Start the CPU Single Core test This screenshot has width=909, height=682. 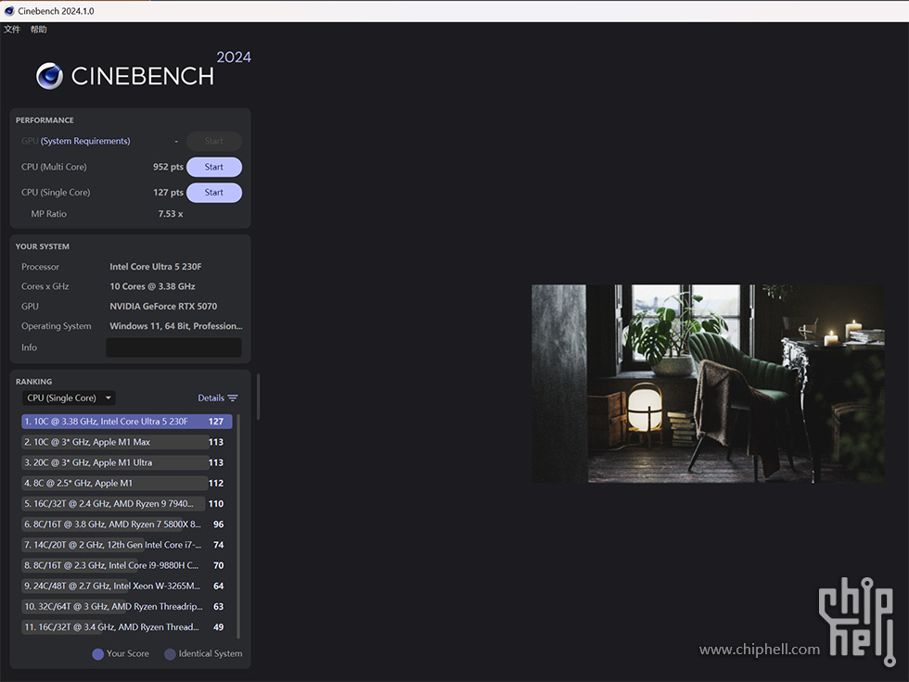click(x=214, y=193)
